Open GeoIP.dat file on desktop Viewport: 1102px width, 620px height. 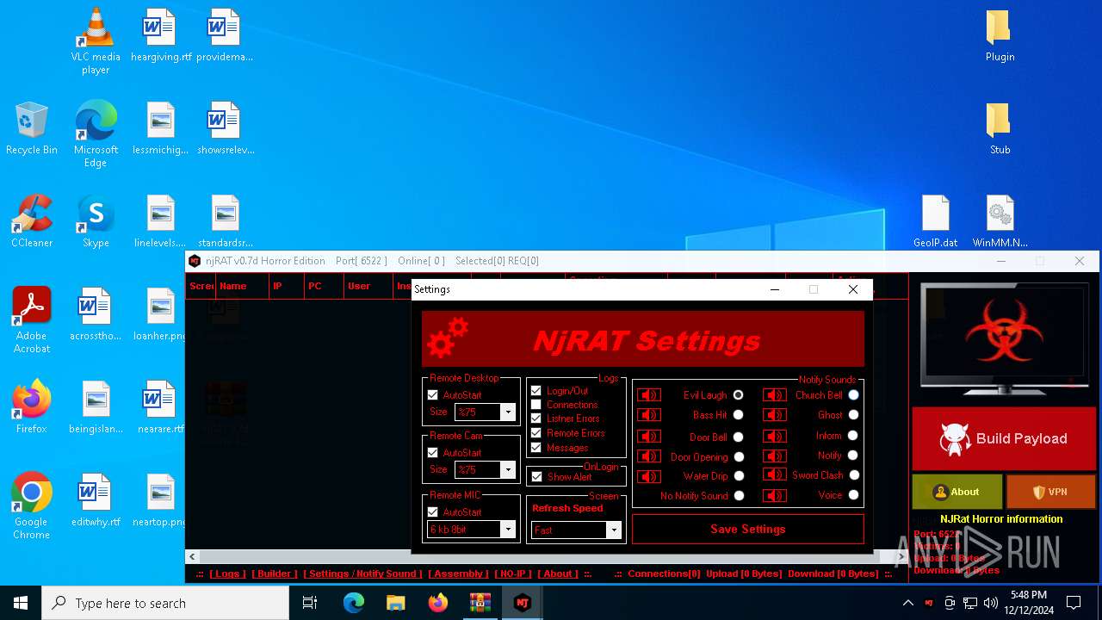[x=936, y=220]
